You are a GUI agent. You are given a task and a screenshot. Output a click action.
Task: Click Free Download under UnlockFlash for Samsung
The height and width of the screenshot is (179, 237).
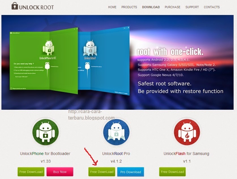[172, 172]
